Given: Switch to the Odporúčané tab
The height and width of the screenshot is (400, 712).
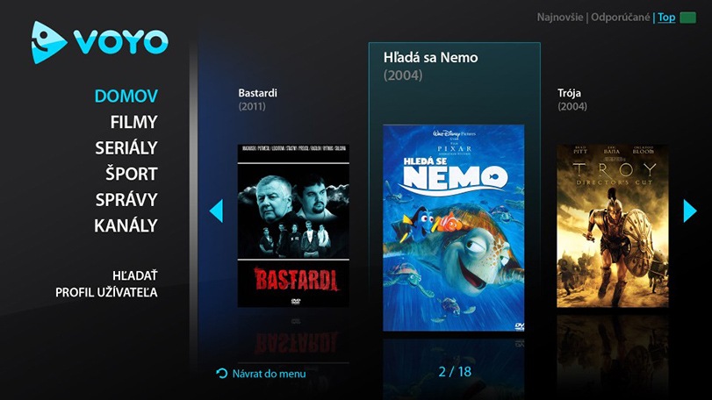Looking at the screenshot, I should tap(621, 18).
